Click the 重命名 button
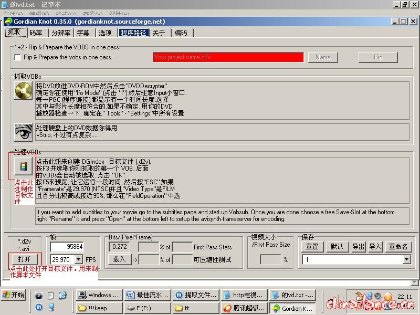The image size is (420, 315). (398, 246)
